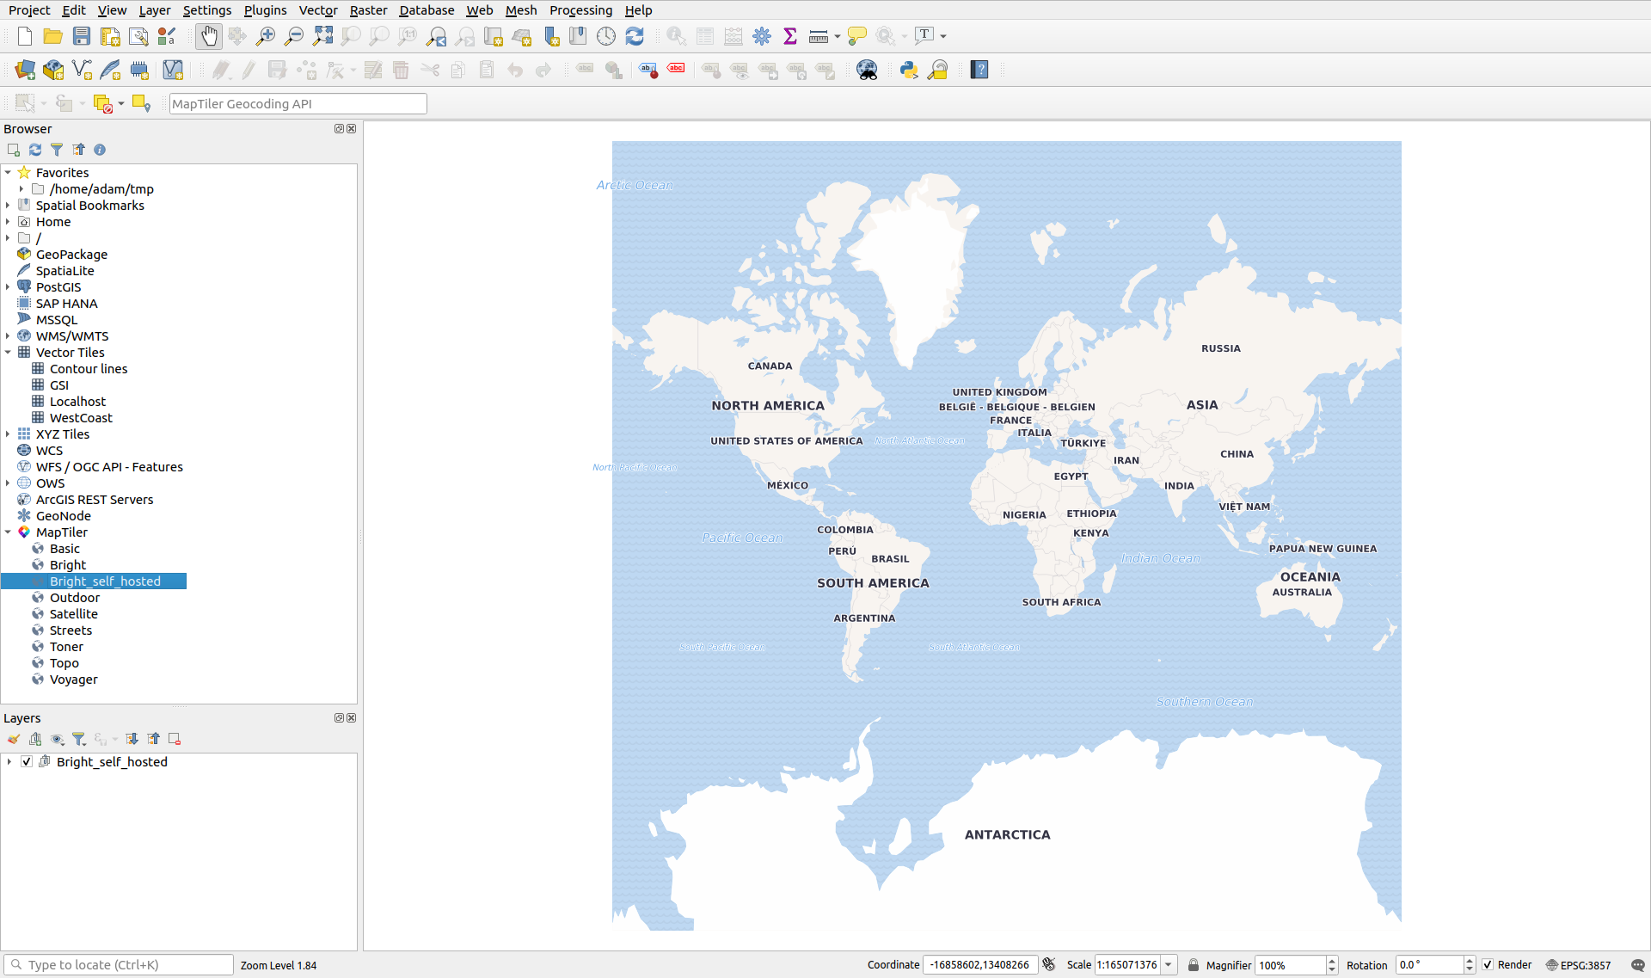
Task: Uncheck Bright_self_hosted layer visibility checkbox
Action: pos(27,762)
